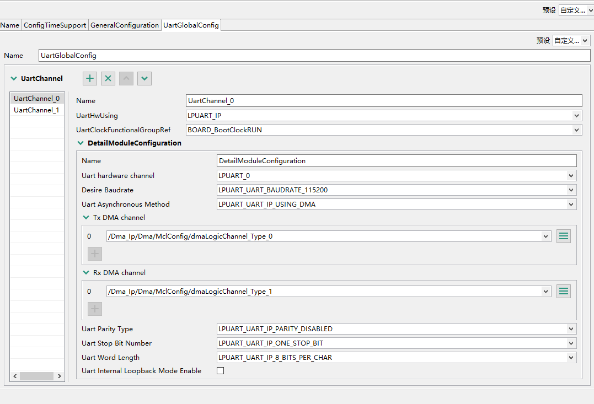Open the Tx DMA channel options menu
Image resolution: width=594 pixels, height=404 pixels.
(563, 236)
